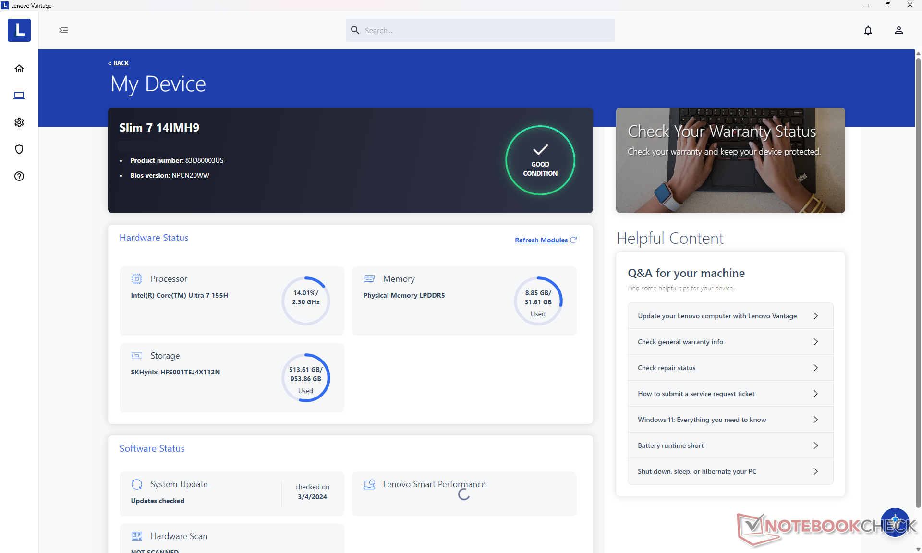Open notifications bell icon

(x=868, y=30)
